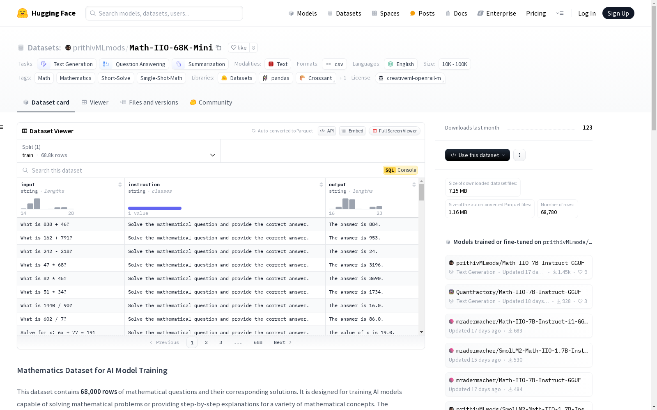Screen dimensions: 657x410
Task: Click Next page in dataset viewer
Action: [x=283, y=342]
